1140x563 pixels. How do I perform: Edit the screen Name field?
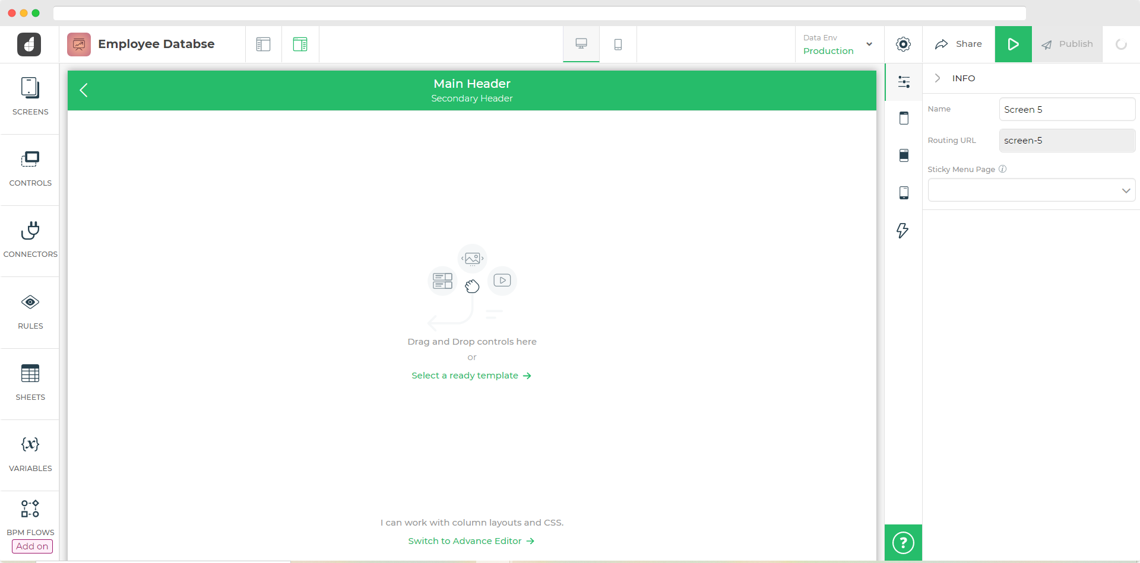click(1066, 110)
